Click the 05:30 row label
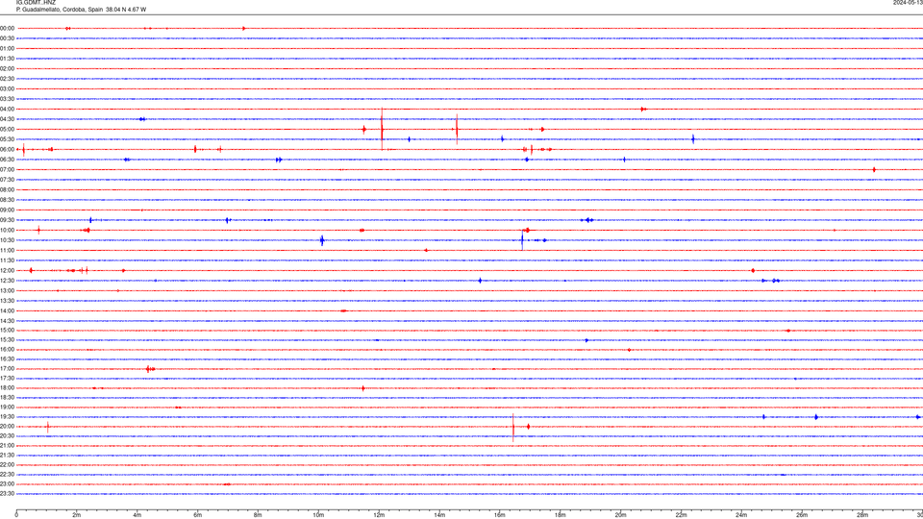Screen dimensions: 923x519 tap(7, 139)
